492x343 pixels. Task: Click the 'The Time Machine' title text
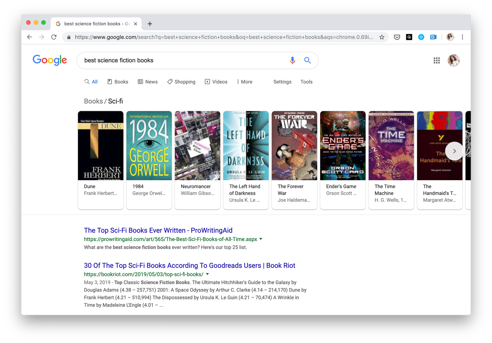(385, 190)
